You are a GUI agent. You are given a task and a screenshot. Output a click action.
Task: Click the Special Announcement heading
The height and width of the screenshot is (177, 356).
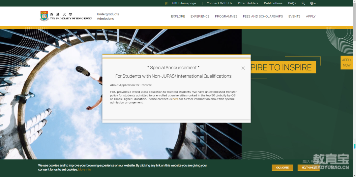coord(173,68)
